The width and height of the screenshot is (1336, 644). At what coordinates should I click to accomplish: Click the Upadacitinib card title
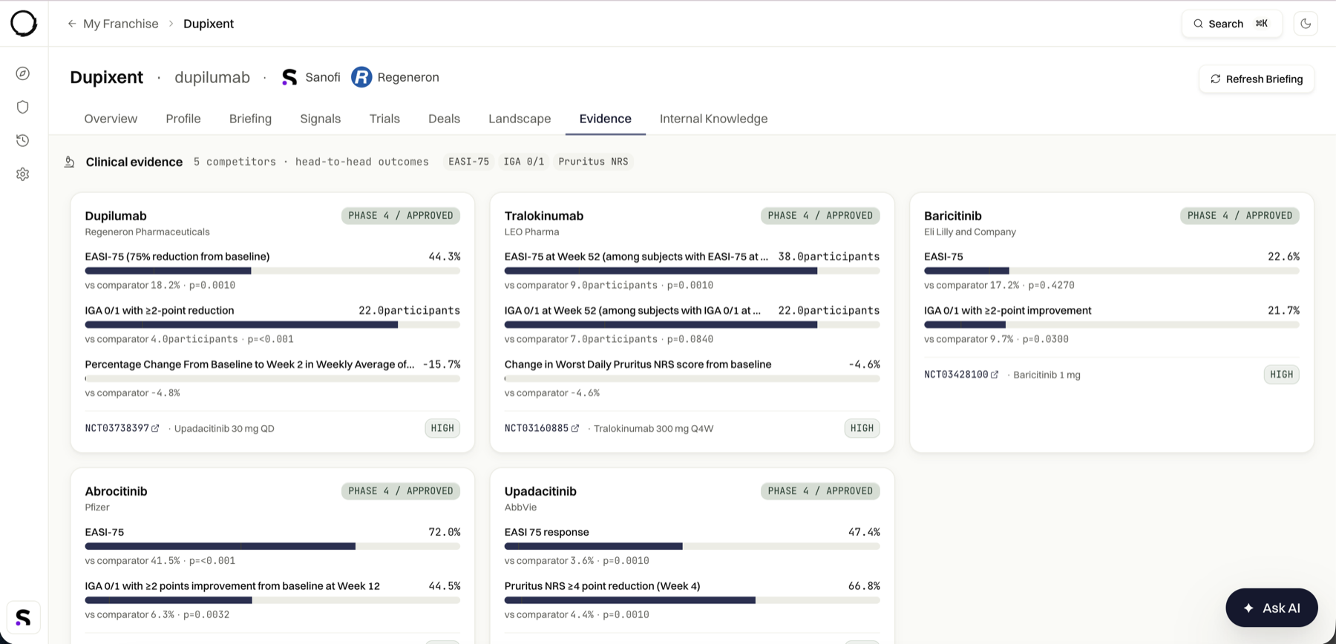coord(540,491)
